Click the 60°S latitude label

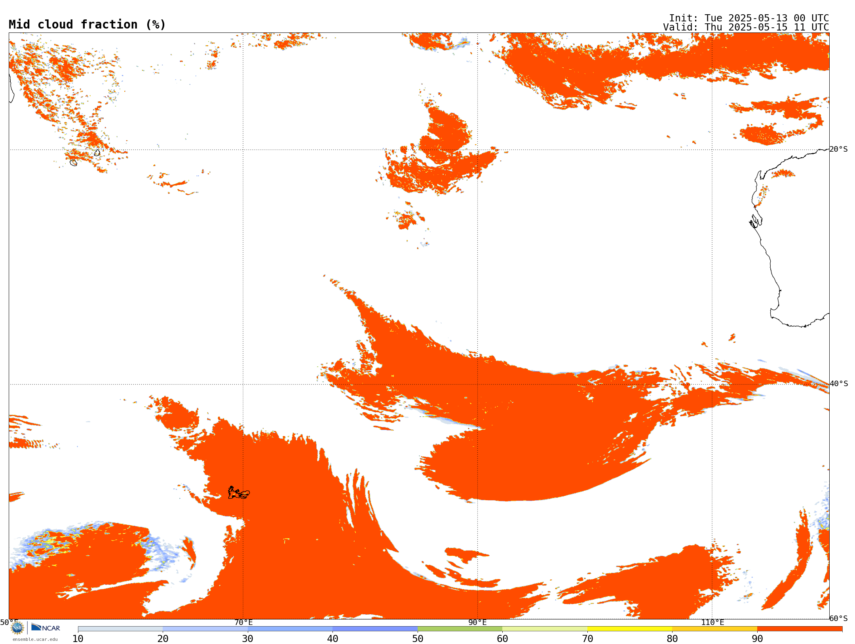click(x=839, y=618)
